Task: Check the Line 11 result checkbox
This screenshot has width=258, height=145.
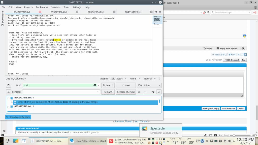Action: [15, 102]
